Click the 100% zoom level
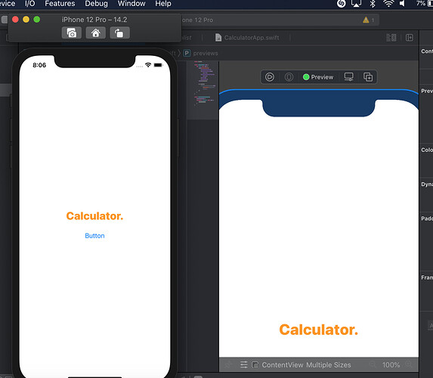This screenshot has height=378, width=433. tap(391, 364)
